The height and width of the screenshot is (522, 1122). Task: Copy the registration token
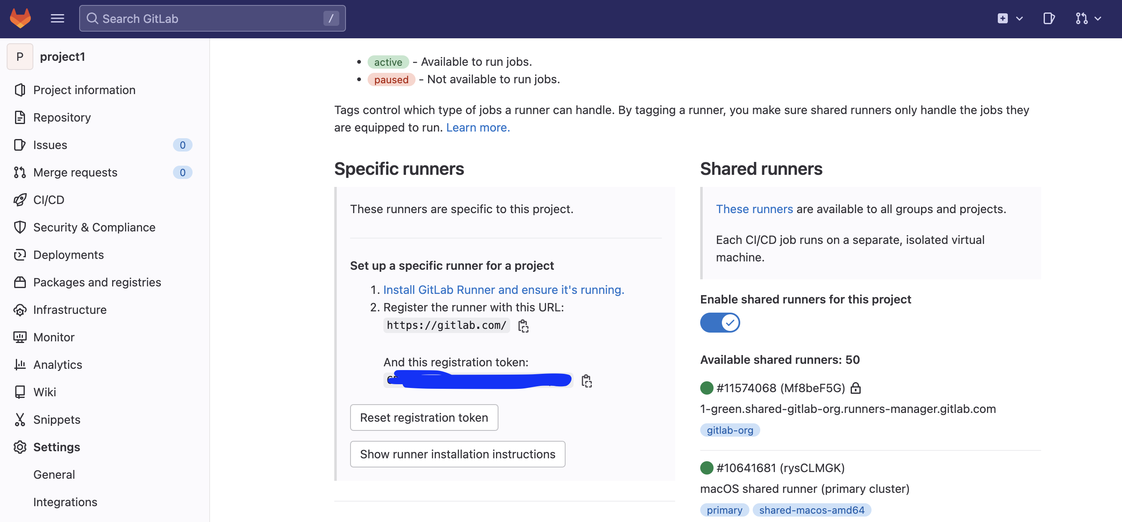coord(586,381)
